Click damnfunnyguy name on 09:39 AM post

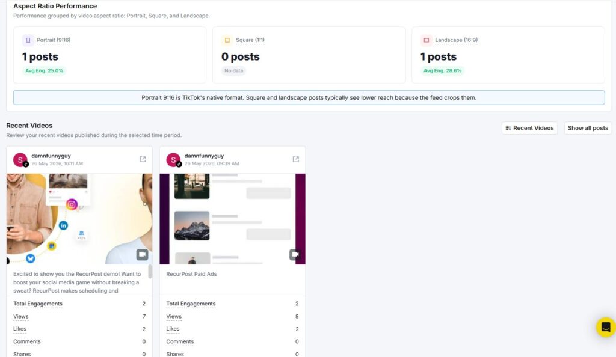pos(205,156)
